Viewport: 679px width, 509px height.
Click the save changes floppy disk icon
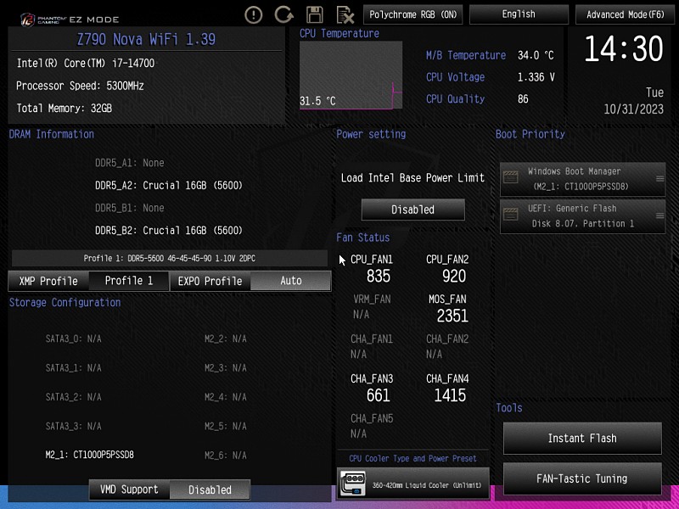pyautogui.click(x=315, y=14)
